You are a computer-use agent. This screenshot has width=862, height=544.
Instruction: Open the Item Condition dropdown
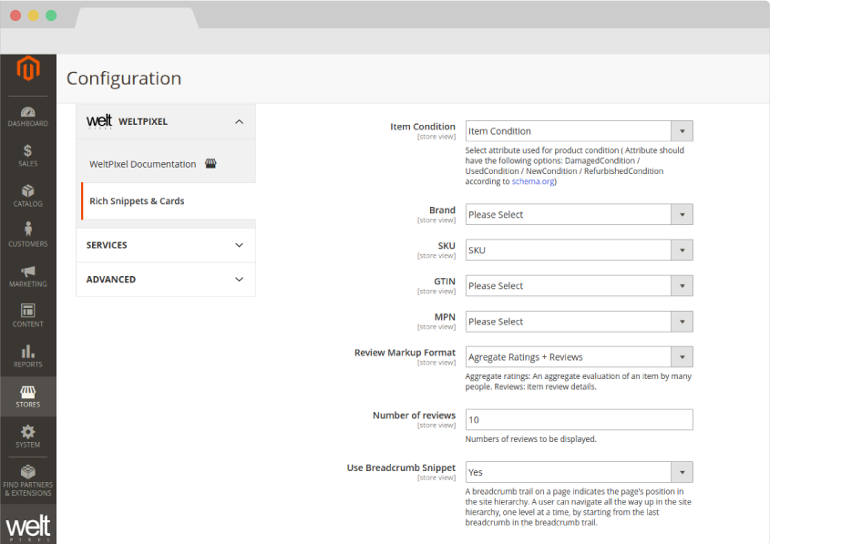(579, 131)
